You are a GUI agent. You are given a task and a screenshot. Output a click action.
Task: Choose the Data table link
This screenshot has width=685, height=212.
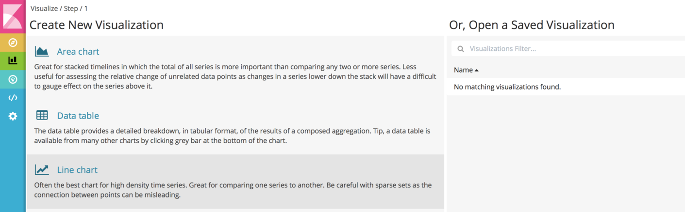(78, 116)
